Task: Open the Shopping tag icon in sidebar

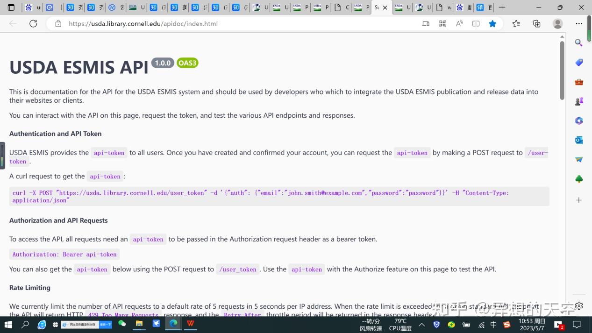Action: click(x=579, y=62)
